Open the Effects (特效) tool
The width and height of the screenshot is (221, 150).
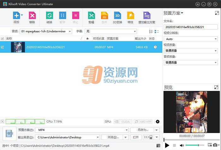(130, 15)
